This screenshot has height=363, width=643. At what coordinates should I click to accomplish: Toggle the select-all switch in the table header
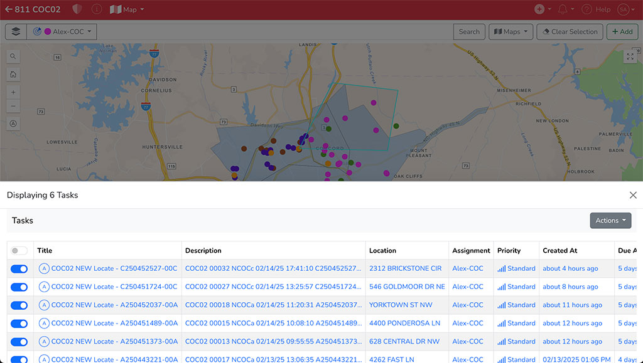pos(19,251)
